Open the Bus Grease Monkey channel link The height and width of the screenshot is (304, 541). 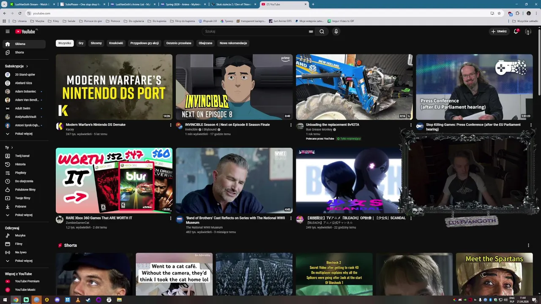coord(319,130)
